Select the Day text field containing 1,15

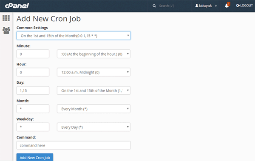pyautogui.click(x=33, y=90)
